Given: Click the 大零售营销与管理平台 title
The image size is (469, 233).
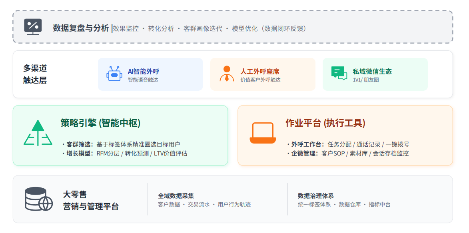Looking at the screenshot, I should click(x=91, y=200).
